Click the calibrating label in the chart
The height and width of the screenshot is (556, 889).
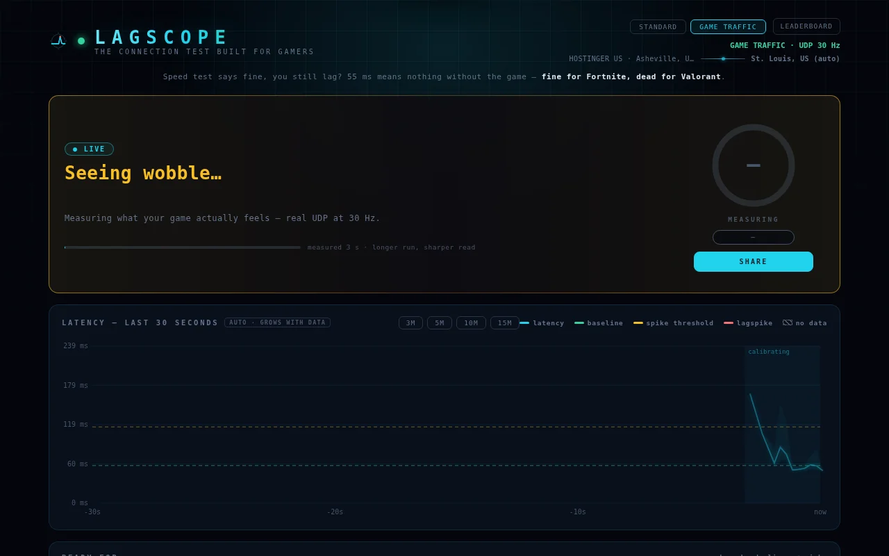coord(769,352)
